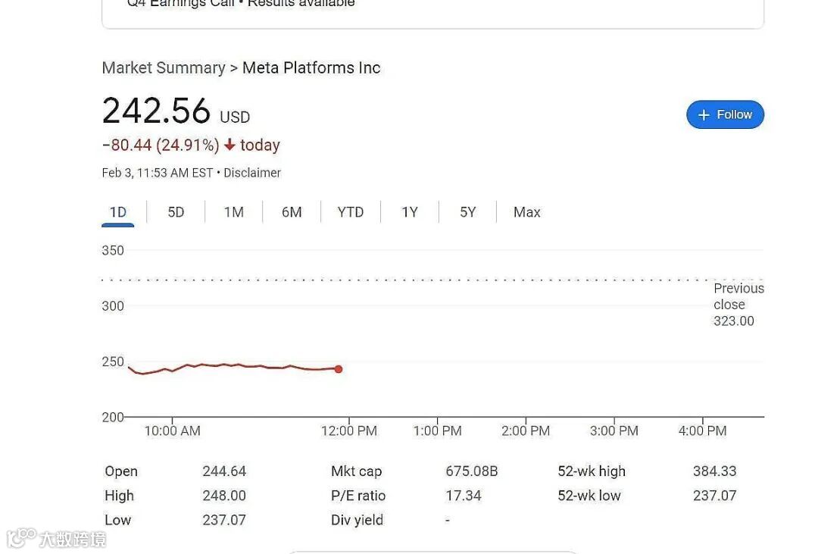Image resolution: width=818 pixels, height=554 pixels.
Task: Click the red downward arrow beside price change
Action: pyautogui.click(x=229, y=145)
